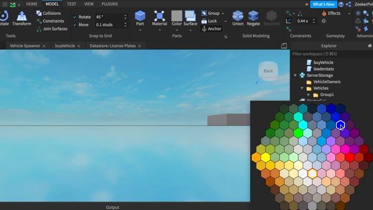
Task: Collapse the ribbon with the caret
Action: (x=307, y=4)
